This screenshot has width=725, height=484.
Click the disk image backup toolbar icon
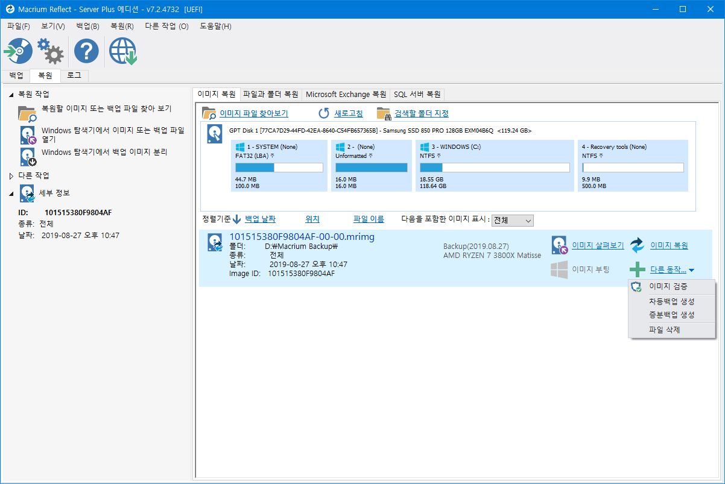pos(18,51)
